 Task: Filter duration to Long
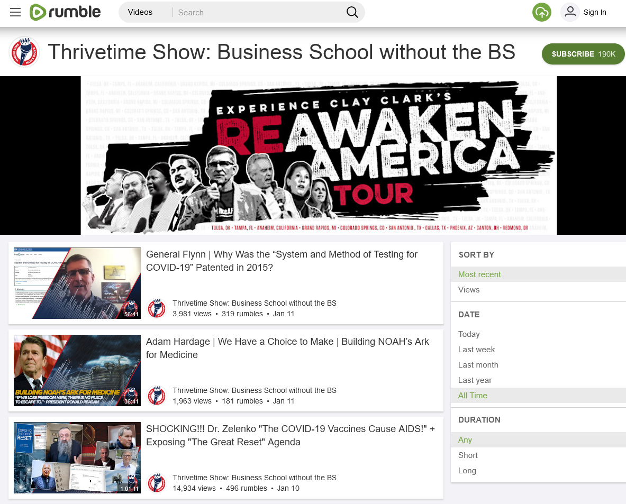[538, 471]
